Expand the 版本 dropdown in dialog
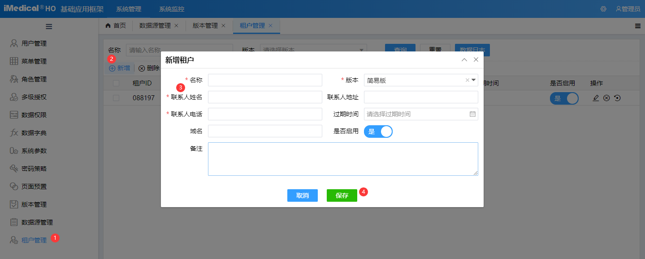The height and width of the screenshot is (259, 645). click(x=473, y=80)
